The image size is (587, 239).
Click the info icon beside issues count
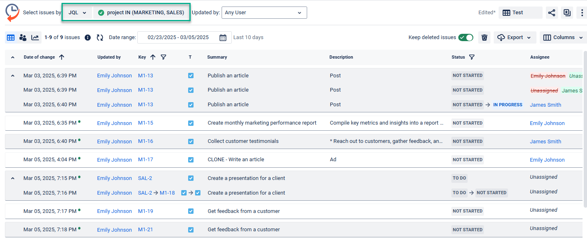coord(88,37)
